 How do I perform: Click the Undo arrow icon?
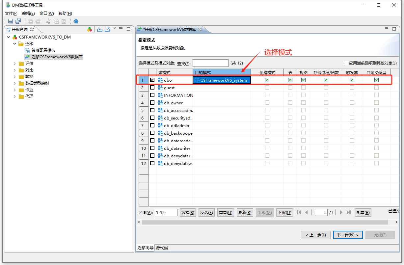click(31, 21)
